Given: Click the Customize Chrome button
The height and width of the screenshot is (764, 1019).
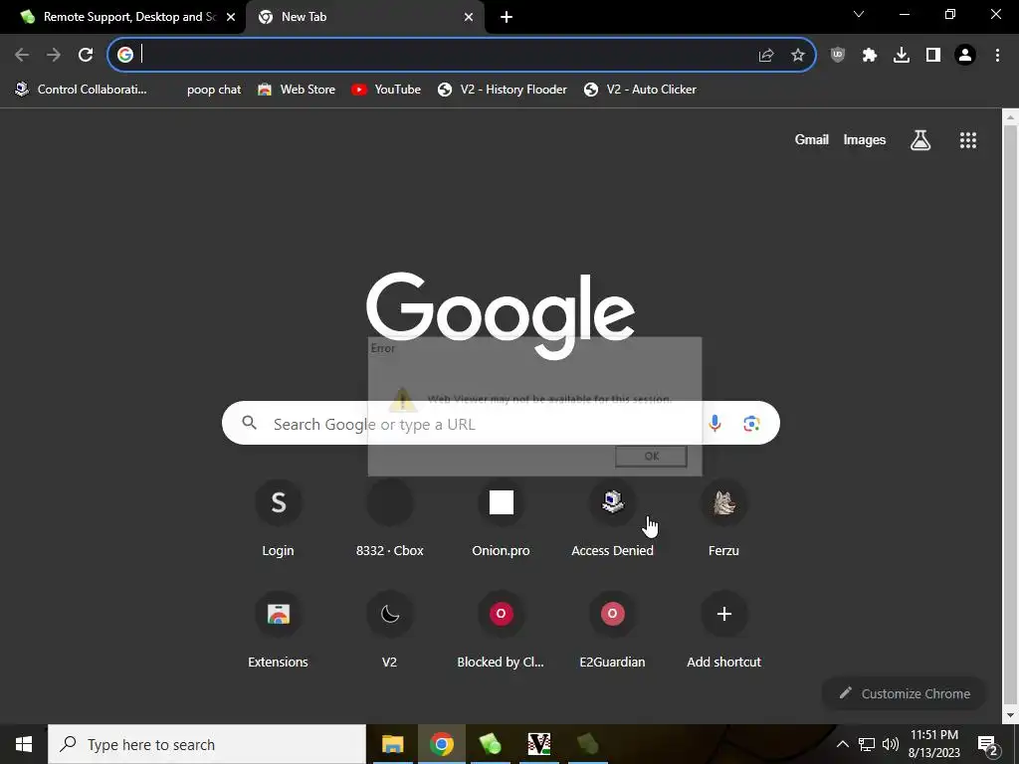Looking at the screenshot, I should 904,693.
